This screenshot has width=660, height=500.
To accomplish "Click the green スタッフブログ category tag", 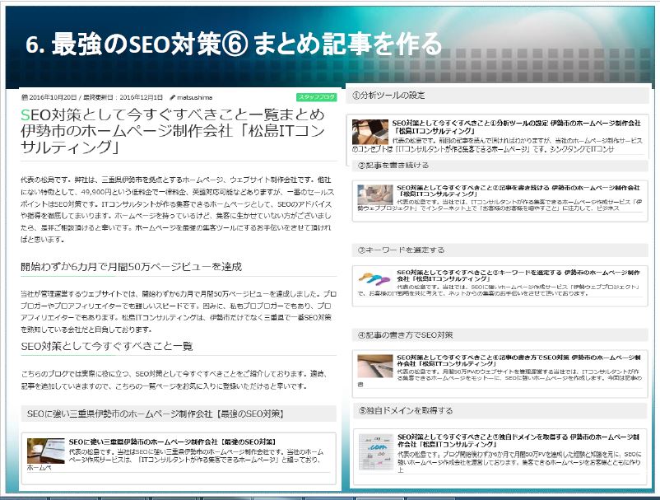I will pyautogui.click(x=316, y=96).
